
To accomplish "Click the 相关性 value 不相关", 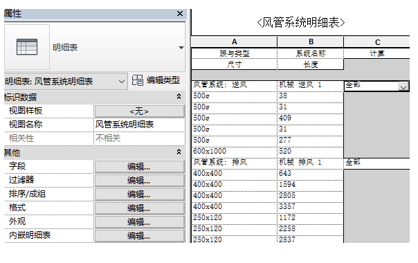I will tap(139, 138).
